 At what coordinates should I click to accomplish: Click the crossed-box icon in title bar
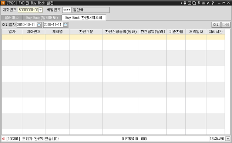tap(189, 3)
